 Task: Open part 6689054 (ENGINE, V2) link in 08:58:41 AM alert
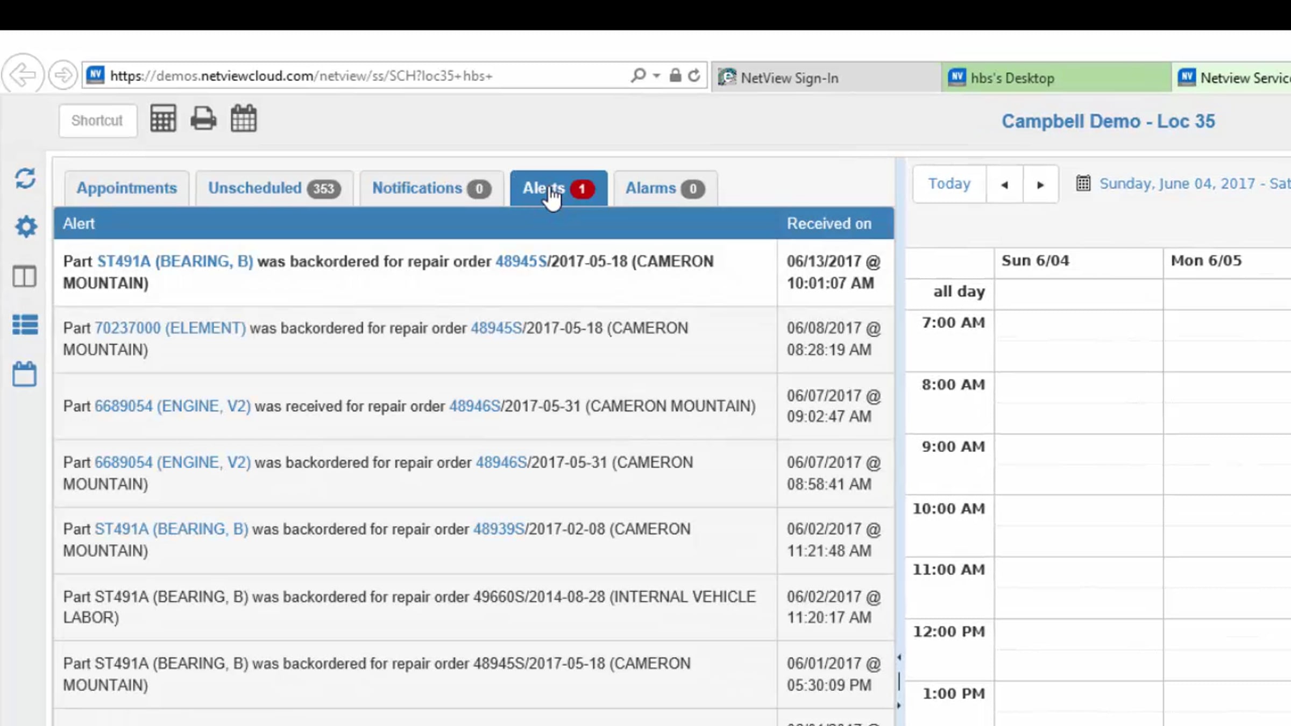173,462
